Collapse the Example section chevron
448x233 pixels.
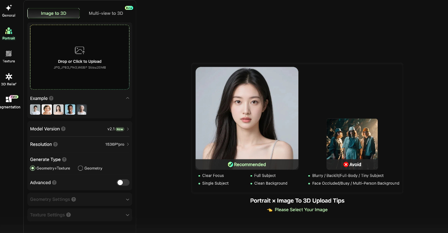pos(127,98)
